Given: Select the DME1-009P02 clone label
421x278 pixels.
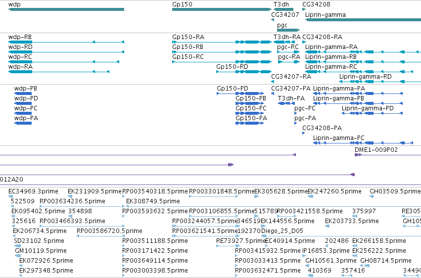Looking at the screenshot, I should pos(376,150).
